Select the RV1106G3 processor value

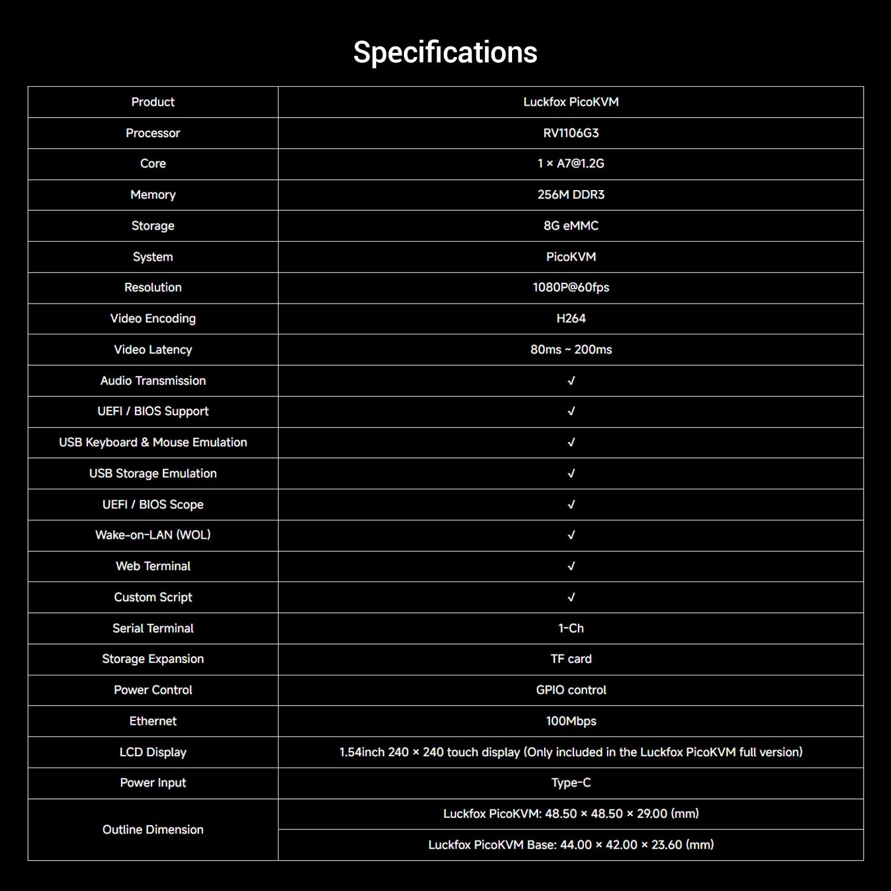pyautogui.click(x=571, y=133)
